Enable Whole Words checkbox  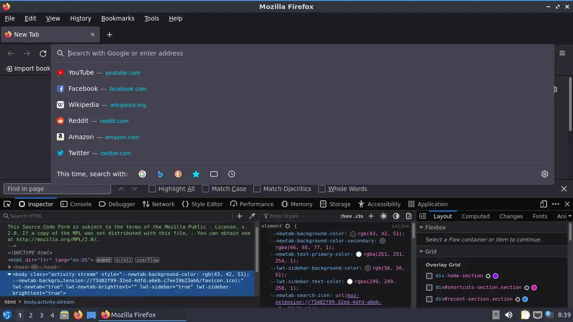tap(322, 189)
